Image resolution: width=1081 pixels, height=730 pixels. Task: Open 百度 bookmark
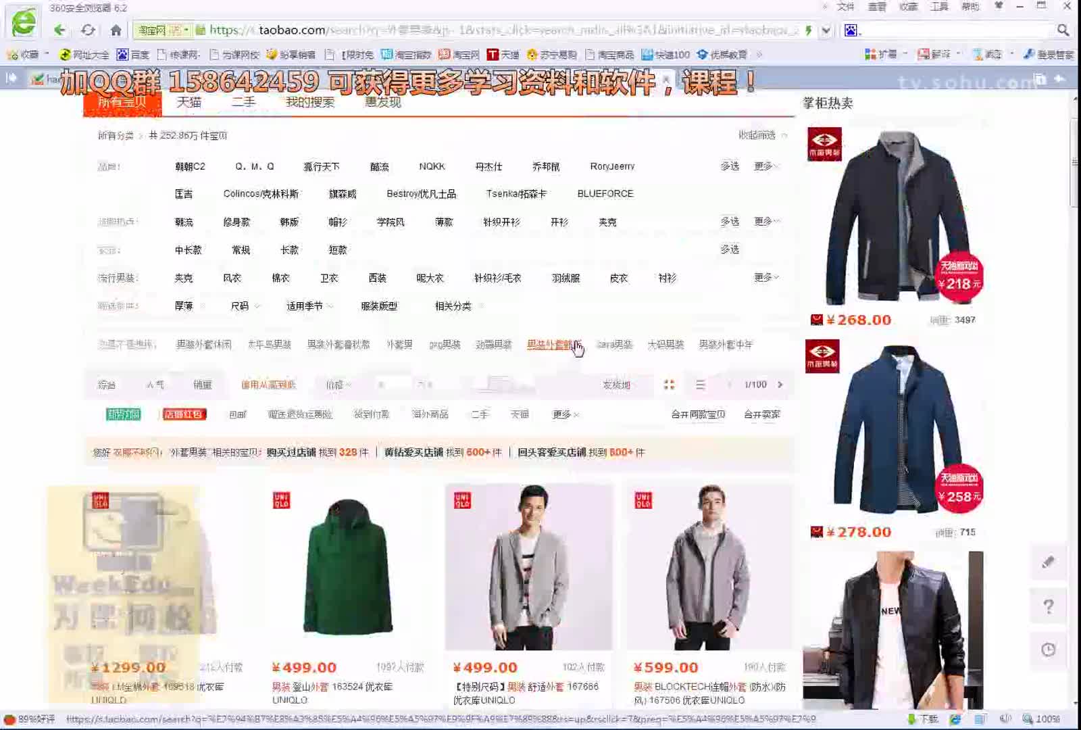coord(132,54)
